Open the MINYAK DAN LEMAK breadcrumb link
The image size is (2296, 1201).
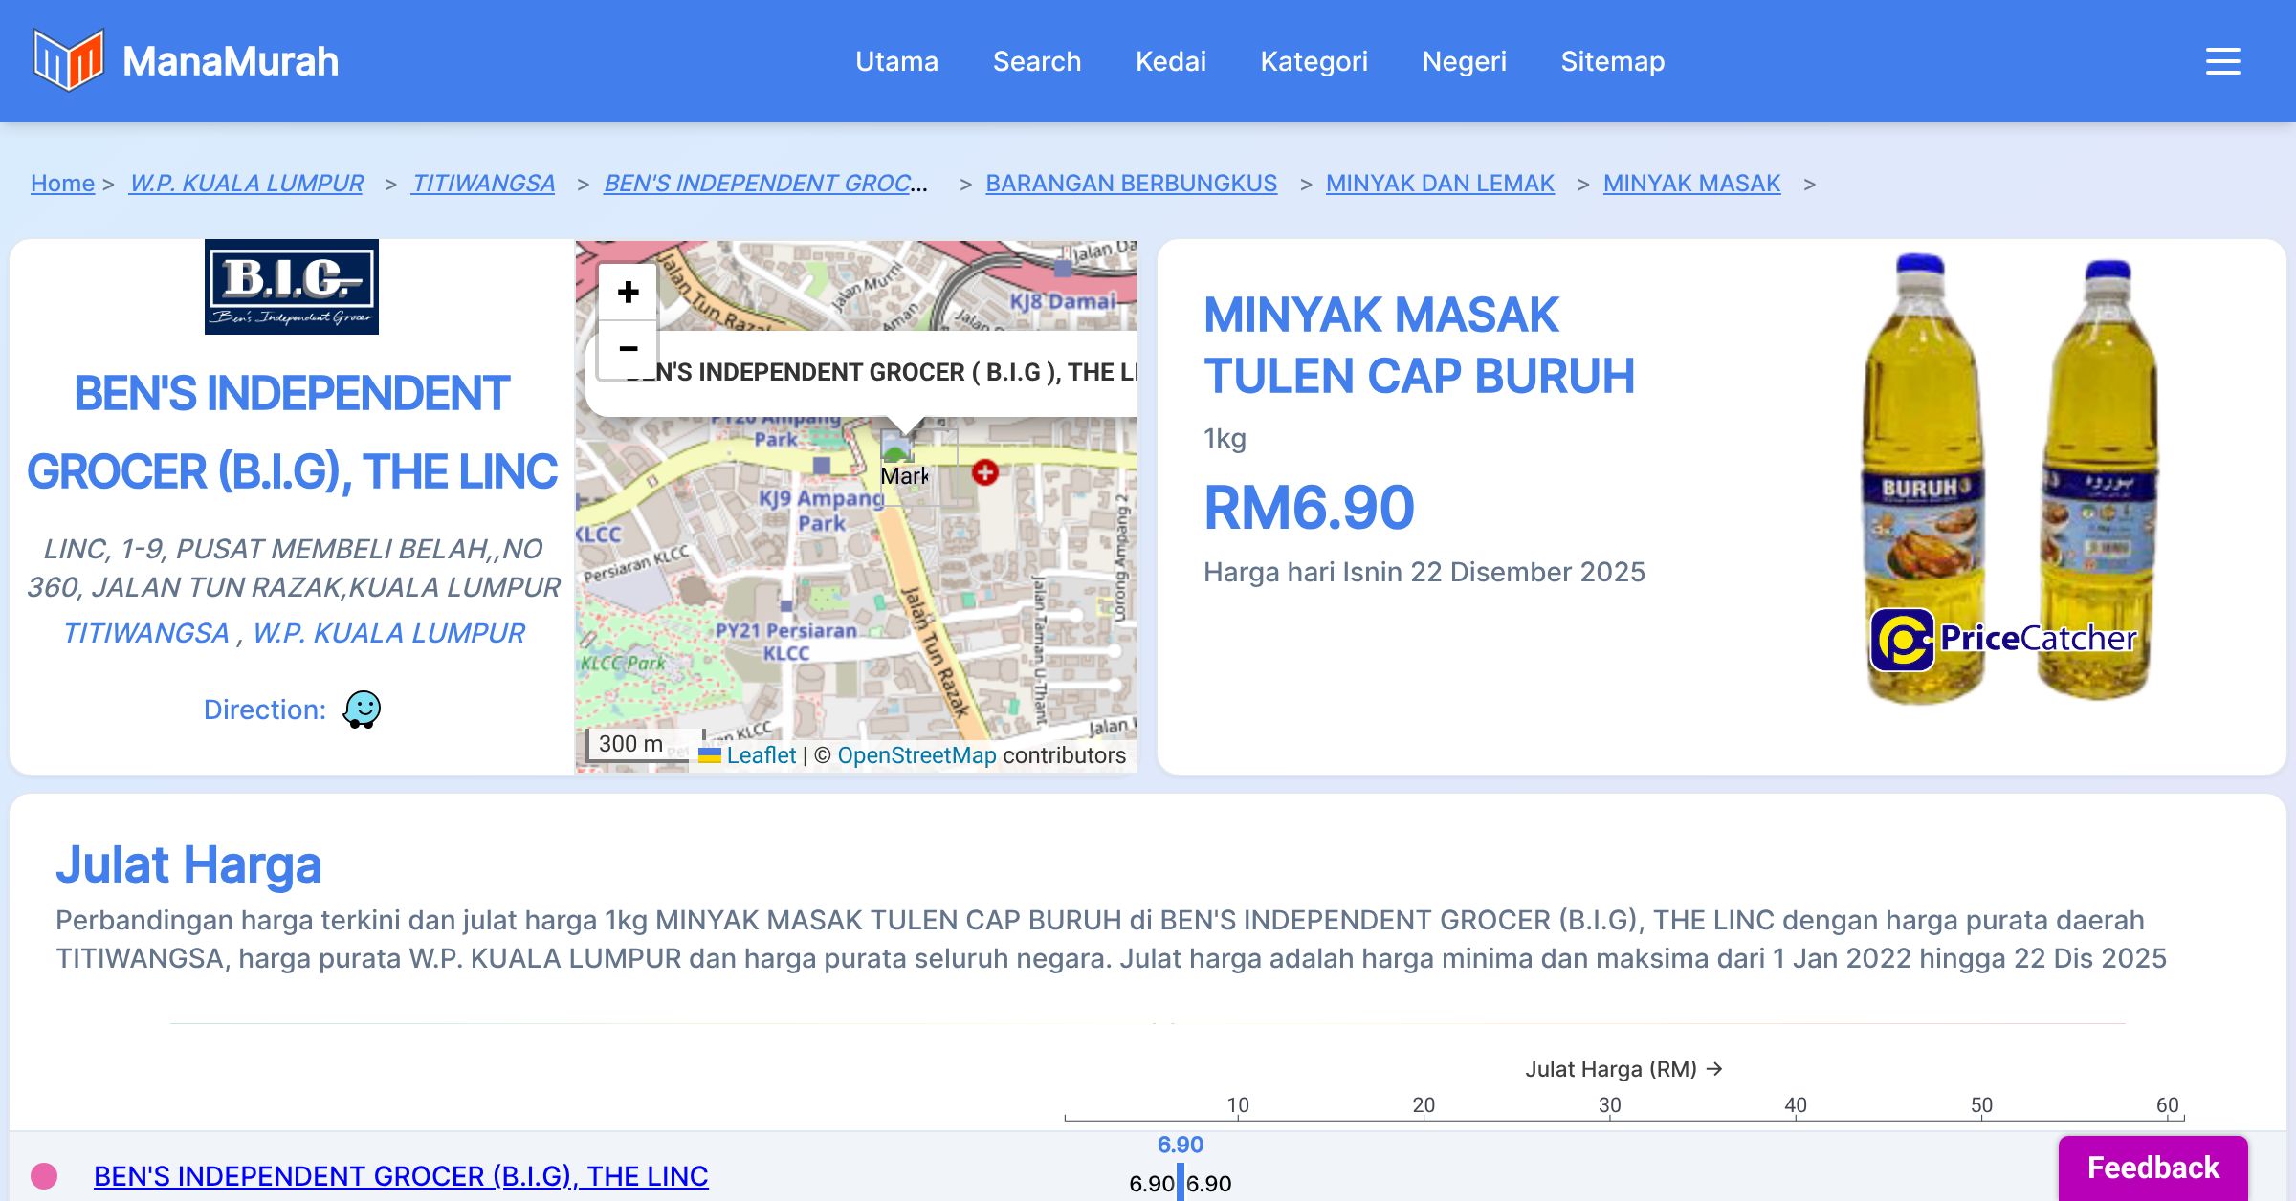click(x=1439, y=183)
